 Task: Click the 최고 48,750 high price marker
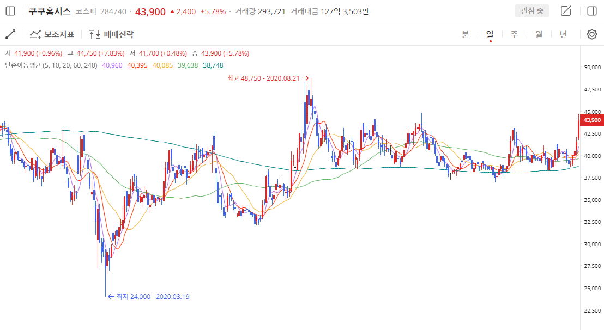263,78
